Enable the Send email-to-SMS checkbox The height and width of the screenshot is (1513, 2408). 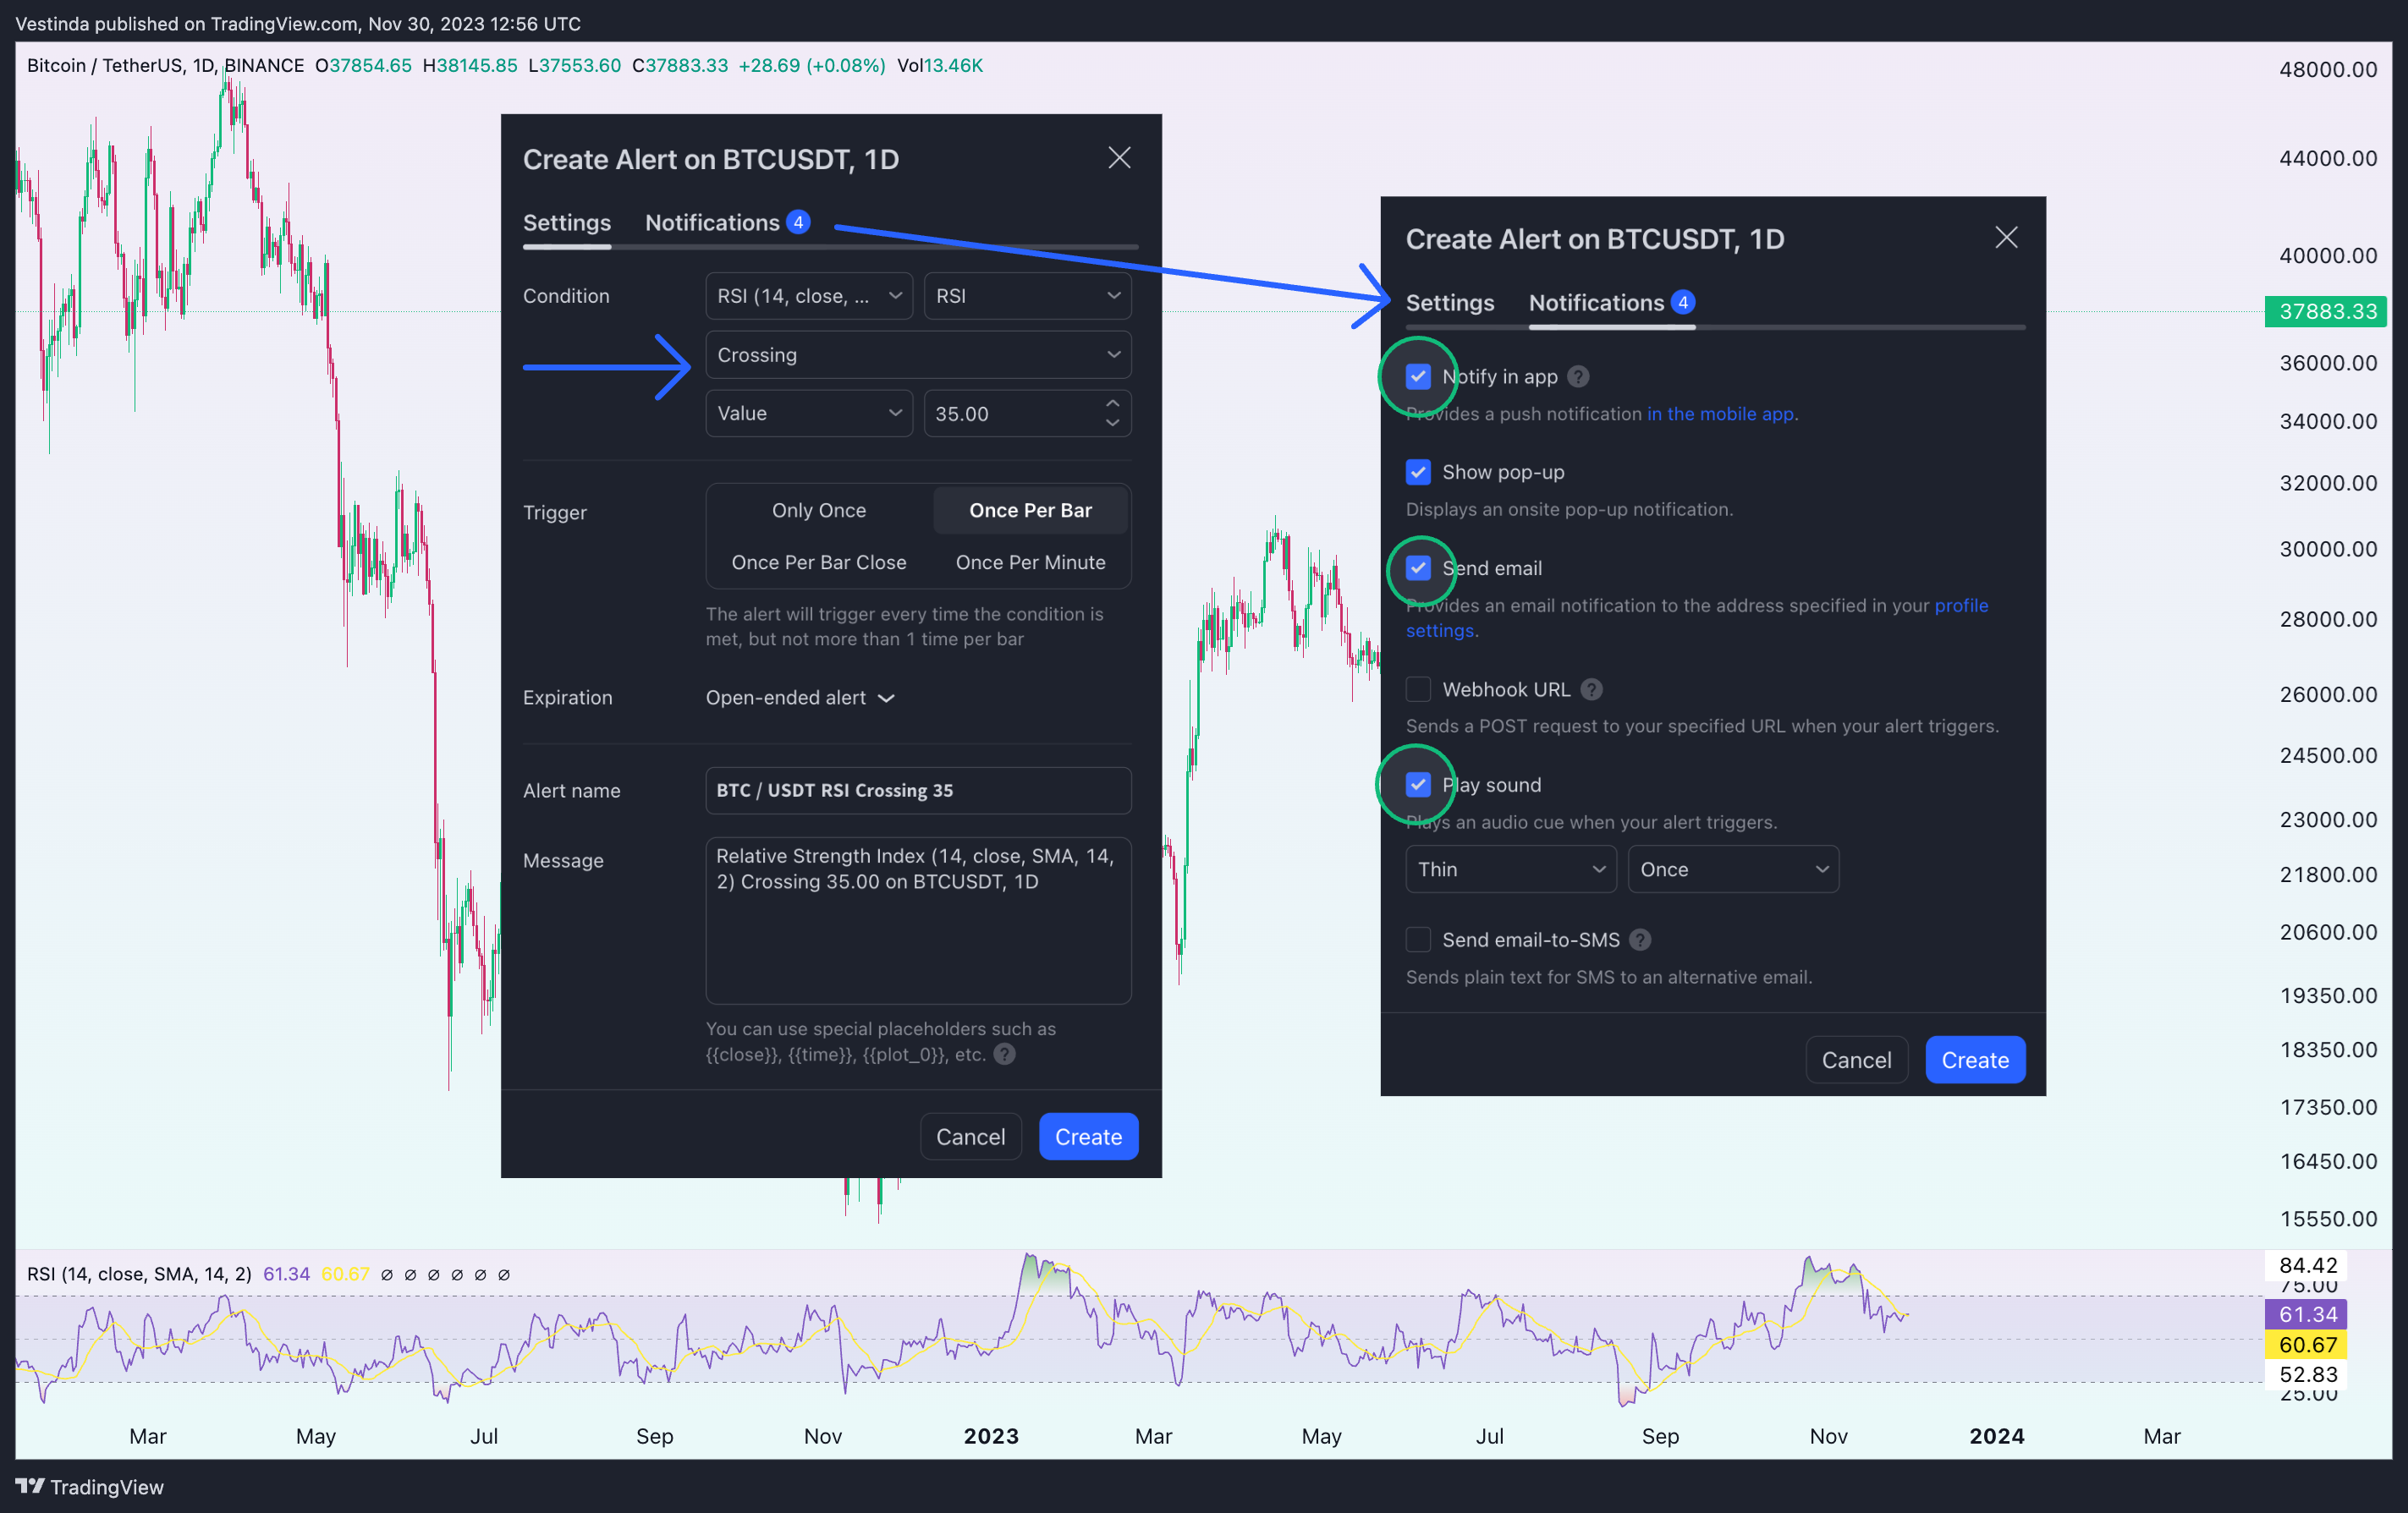[x=1418, y=940]
